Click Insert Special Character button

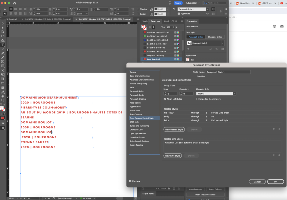(205, 195)
